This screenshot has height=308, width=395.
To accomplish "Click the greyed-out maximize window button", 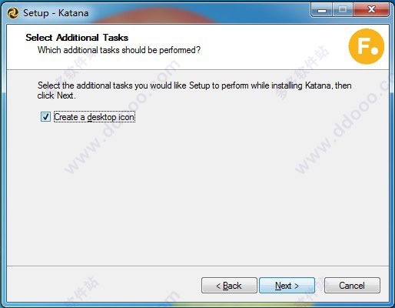I will coord(343,10).
